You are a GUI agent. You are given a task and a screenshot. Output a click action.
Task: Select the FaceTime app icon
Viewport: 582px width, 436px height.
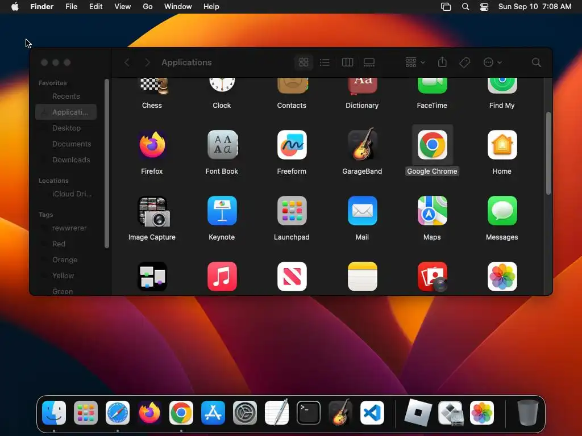(432, 86)
